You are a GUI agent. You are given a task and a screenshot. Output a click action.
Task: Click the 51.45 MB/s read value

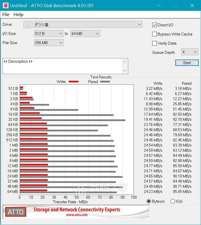tap(182, 109)
